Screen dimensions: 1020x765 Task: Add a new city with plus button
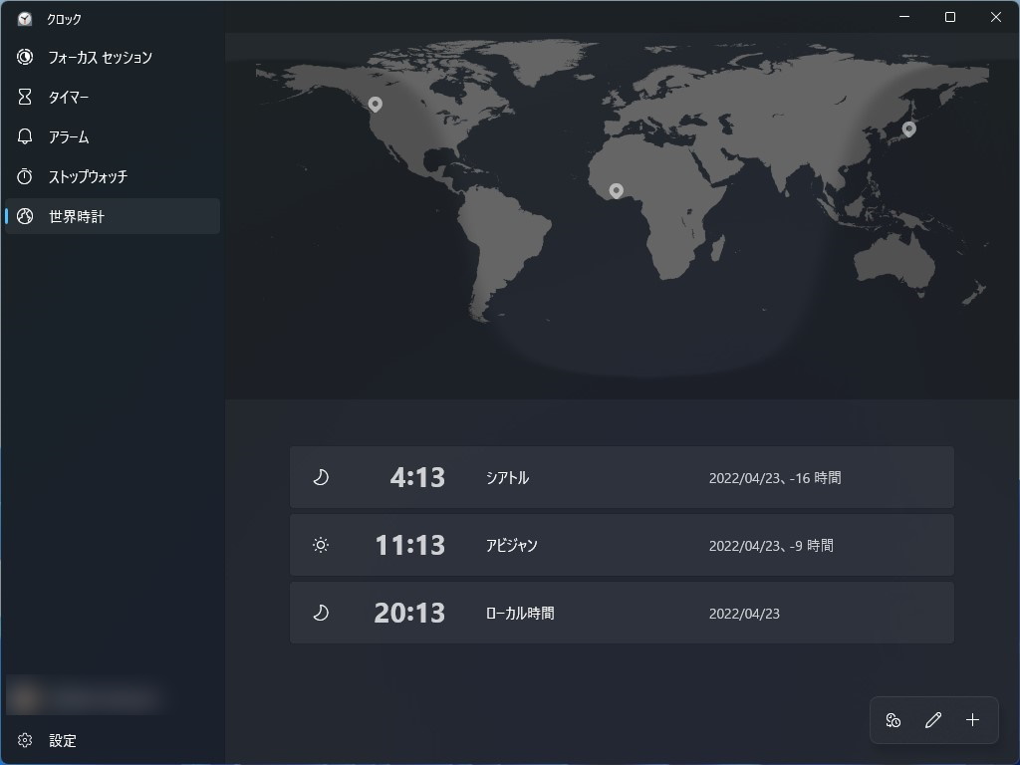click(x=972, y=720)
